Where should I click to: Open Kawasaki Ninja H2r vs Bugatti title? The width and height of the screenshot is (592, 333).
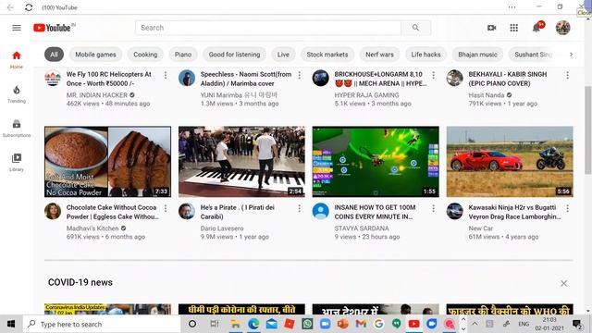point(514,212)
